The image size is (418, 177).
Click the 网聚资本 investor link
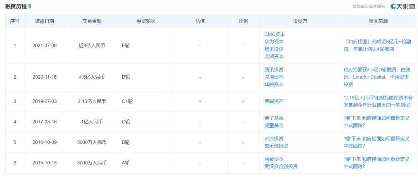click(x=274, y=159)
